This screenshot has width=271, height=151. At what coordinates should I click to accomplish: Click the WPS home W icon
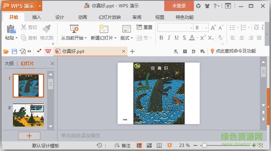pyautogui.click(x=48, y=51)
